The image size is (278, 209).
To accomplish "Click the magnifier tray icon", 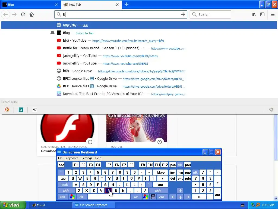I will (258, 205).
